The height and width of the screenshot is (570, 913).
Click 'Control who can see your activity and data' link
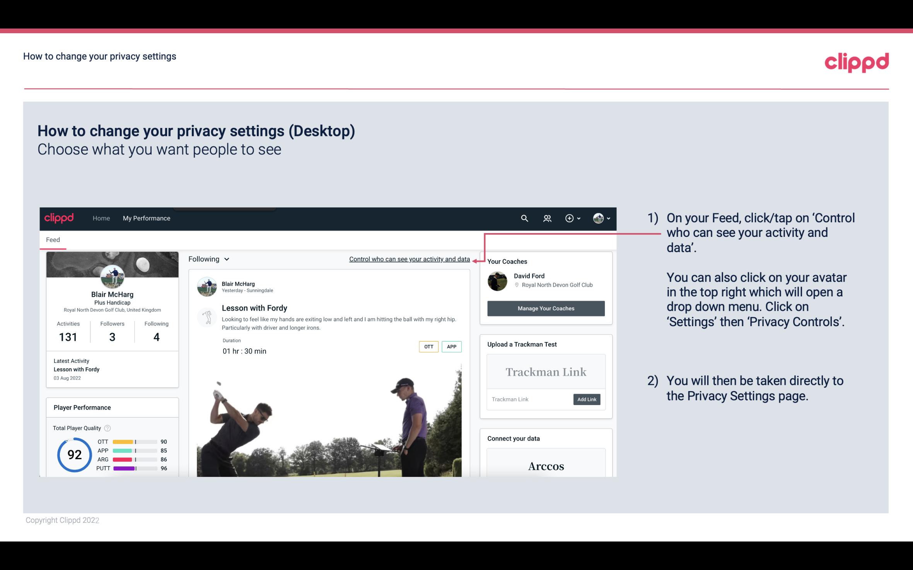409,259
